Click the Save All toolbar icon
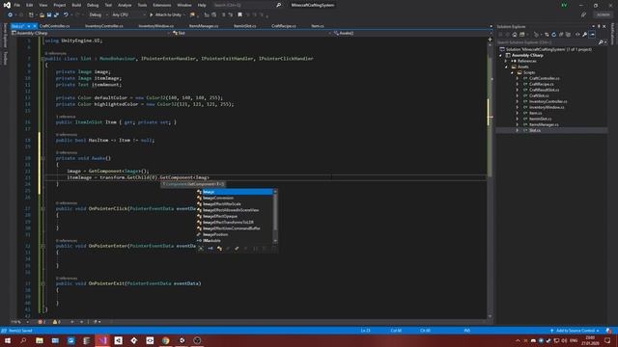Screen dimensions: 618x347 (x=56, y=15)
